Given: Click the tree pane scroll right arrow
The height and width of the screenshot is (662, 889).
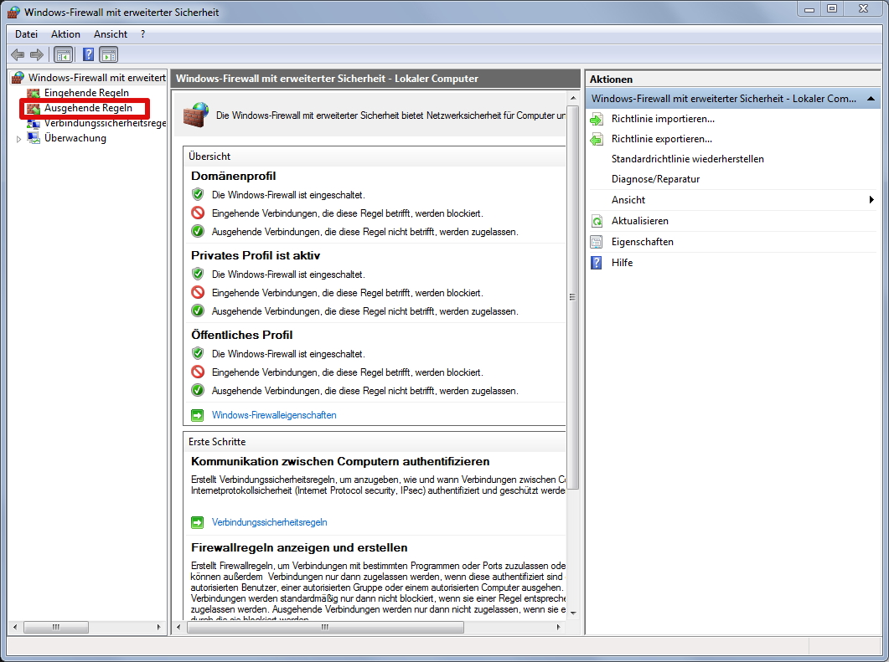Looking at the screenshot, I should click(x=158, y=627).
